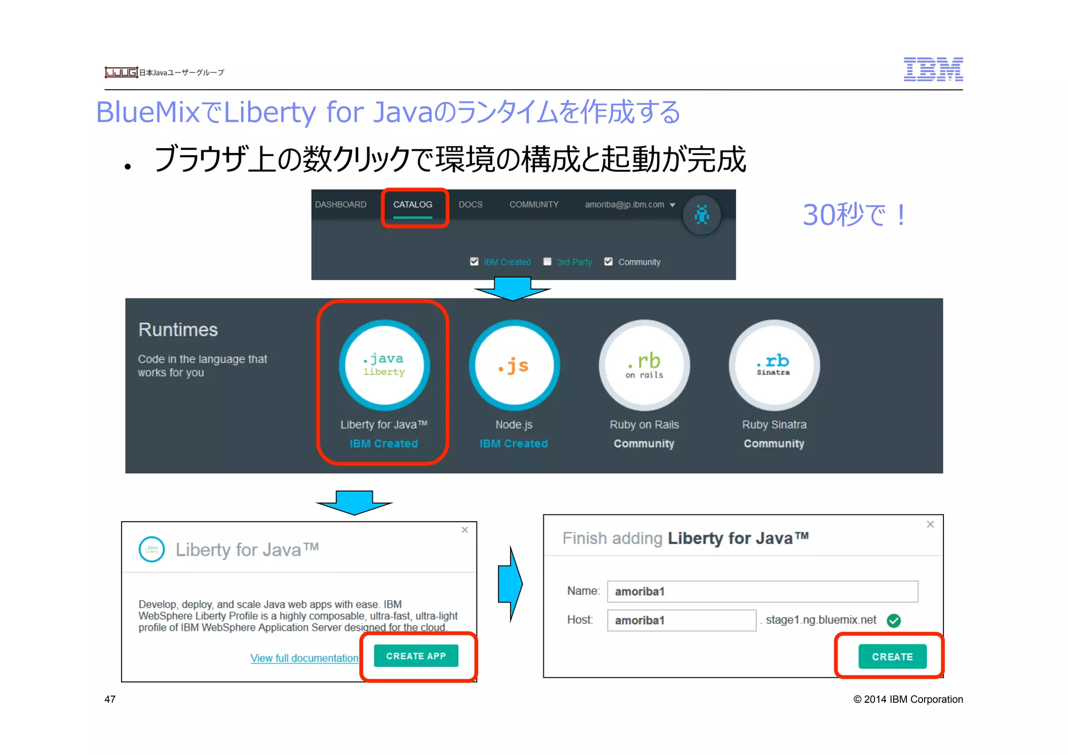The image size is (1068, 755).
Task: Close the Finish adding Liberty dialog
Action: (x=930, y=524)
